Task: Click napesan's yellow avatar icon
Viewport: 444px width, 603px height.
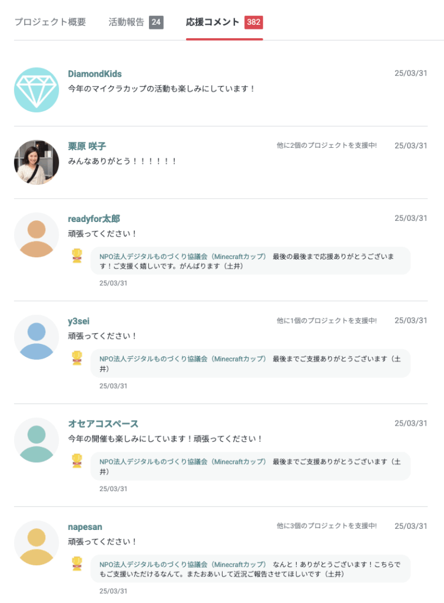Action: pos(37,542)
